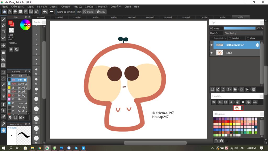The height and width of the screenshot is (151, 268).
Task: Open the Pha trộn blend mode dropdown
Action: 243,33
